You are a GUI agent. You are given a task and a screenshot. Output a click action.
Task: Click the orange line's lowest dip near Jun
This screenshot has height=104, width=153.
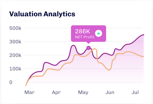(109, 70)
